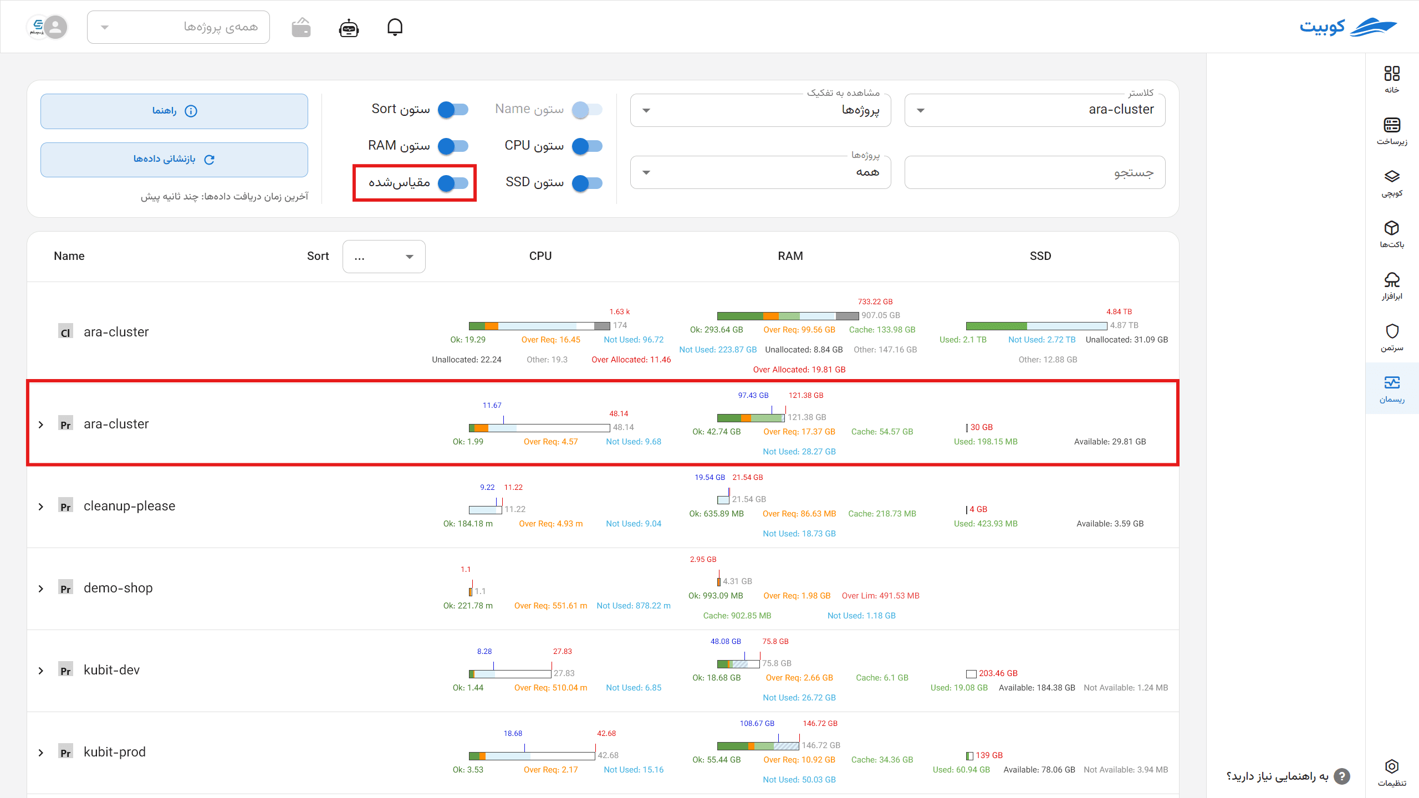Toggle the مقیاس‌شده switch
1419x798 pixels.
[453, 183]
